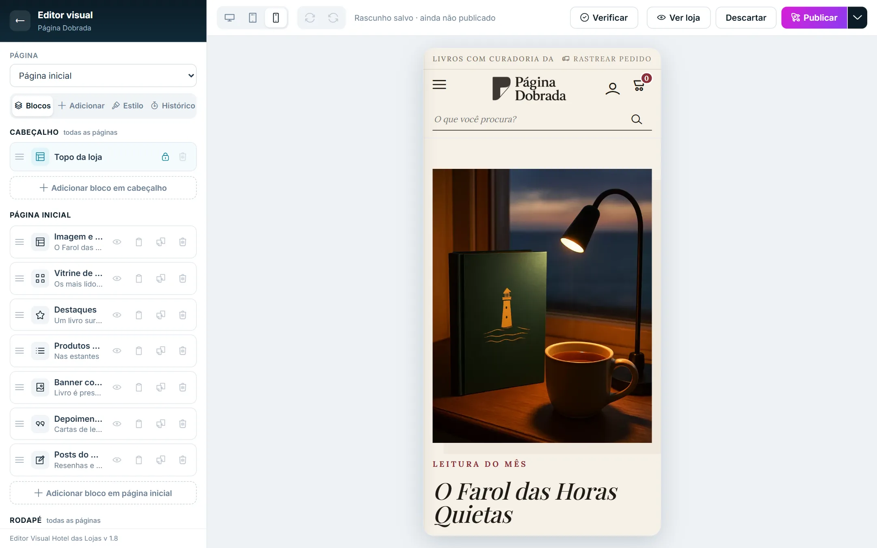Image resolution: width=877 pixels, height=548 pixels.
Task: Select the Topo da loja block row
Action: [x=103, y=157]
